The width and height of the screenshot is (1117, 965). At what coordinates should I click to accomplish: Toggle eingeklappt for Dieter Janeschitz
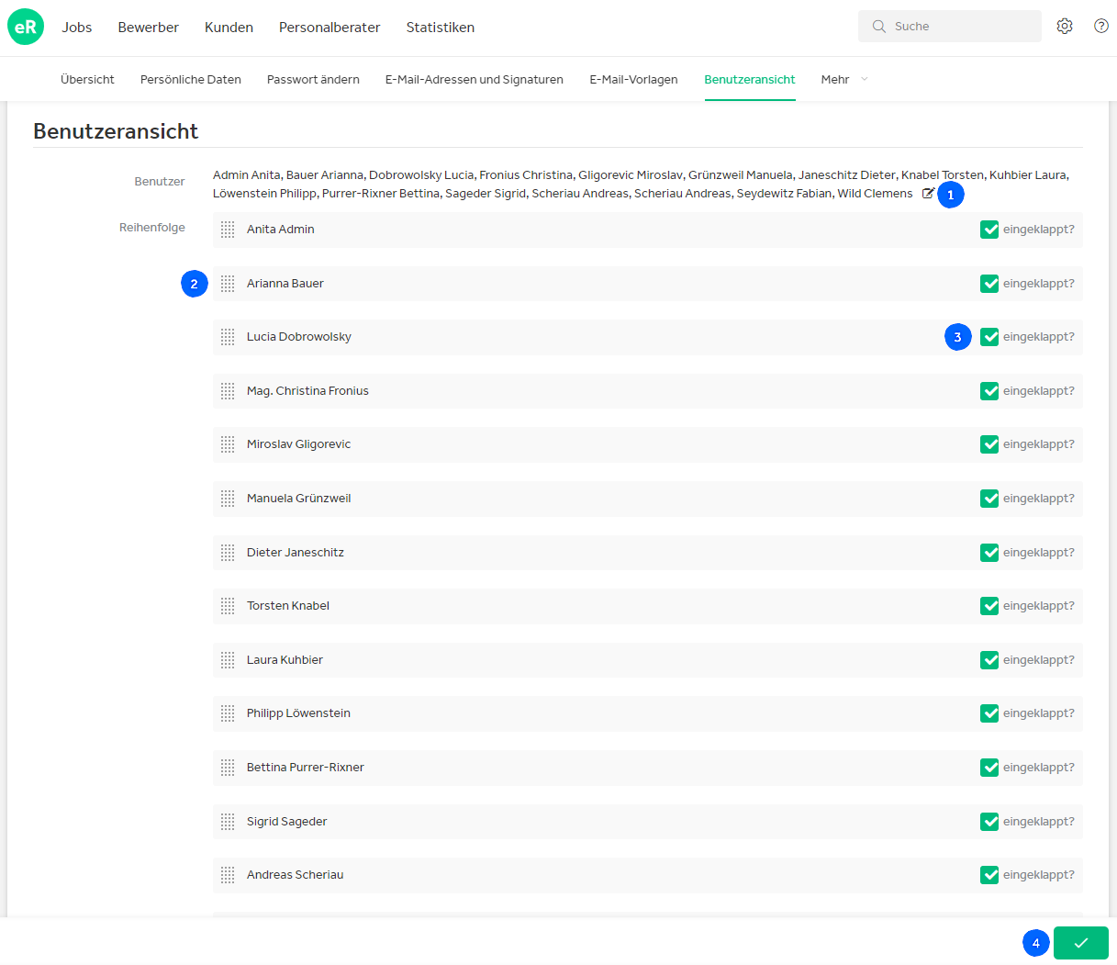coord(989,553)
